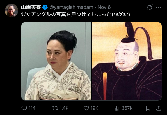Open the profile via display name 山岸美喜
167x115 pixels.
[31, 7]
